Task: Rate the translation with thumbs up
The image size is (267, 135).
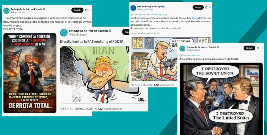Action: pyautogui.click(x=155, y=33)
